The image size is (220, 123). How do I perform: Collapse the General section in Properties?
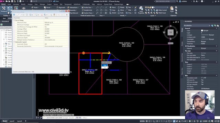(x=216, y=28)
